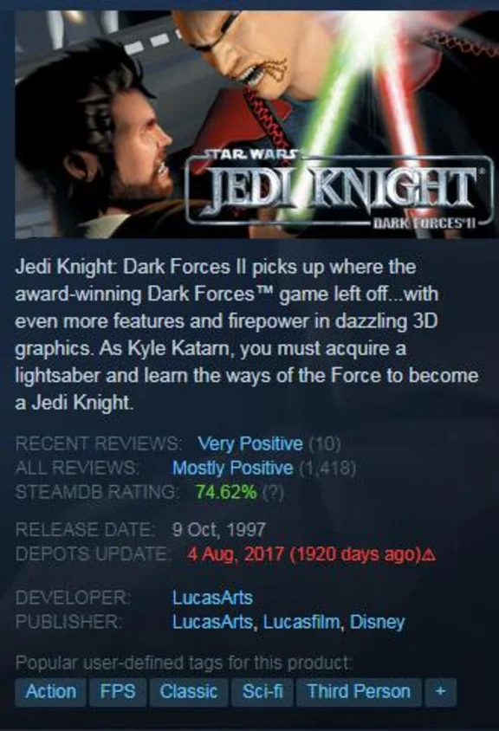Image resolution: width=499 pixels, height=731 pixels.
Task: Click the Jedi Knight Dark Forces II logo
Action: 339,191
